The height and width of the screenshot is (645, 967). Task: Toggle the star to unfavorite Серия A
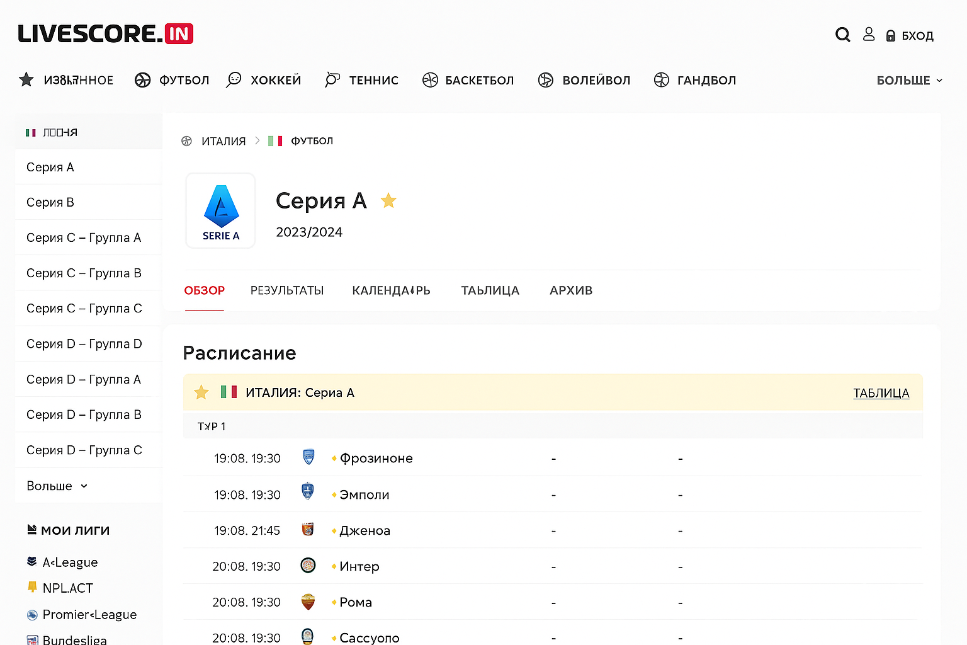388,200
